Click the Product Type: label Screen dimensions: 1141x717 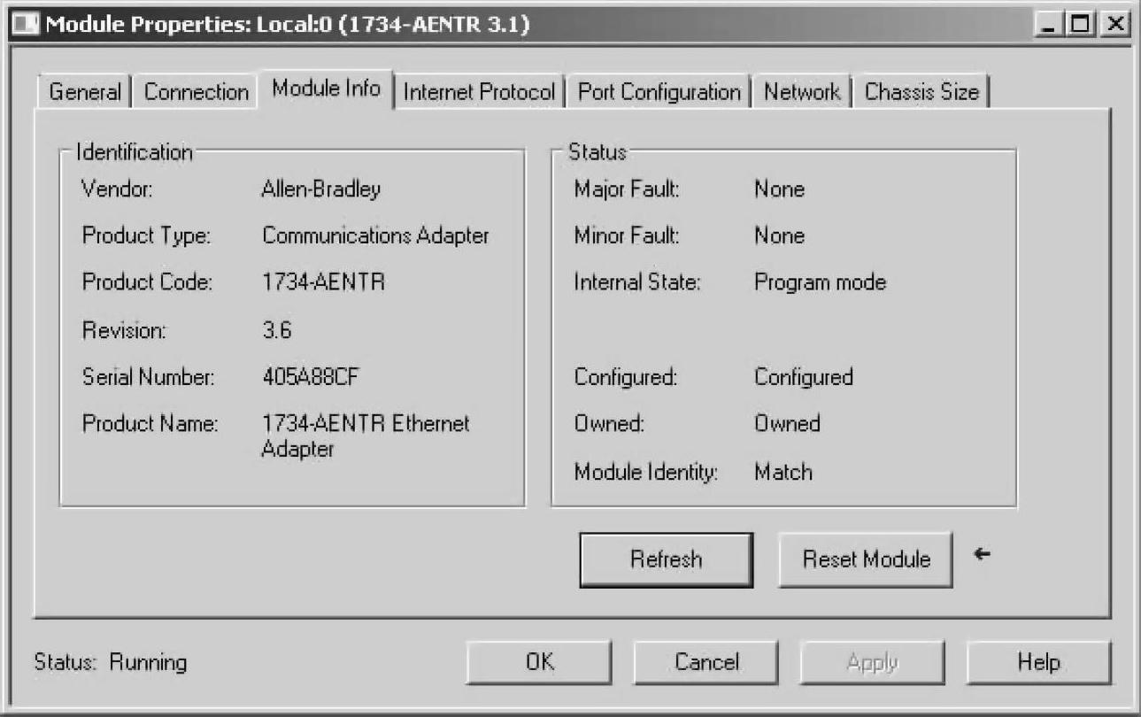point(146,236)
